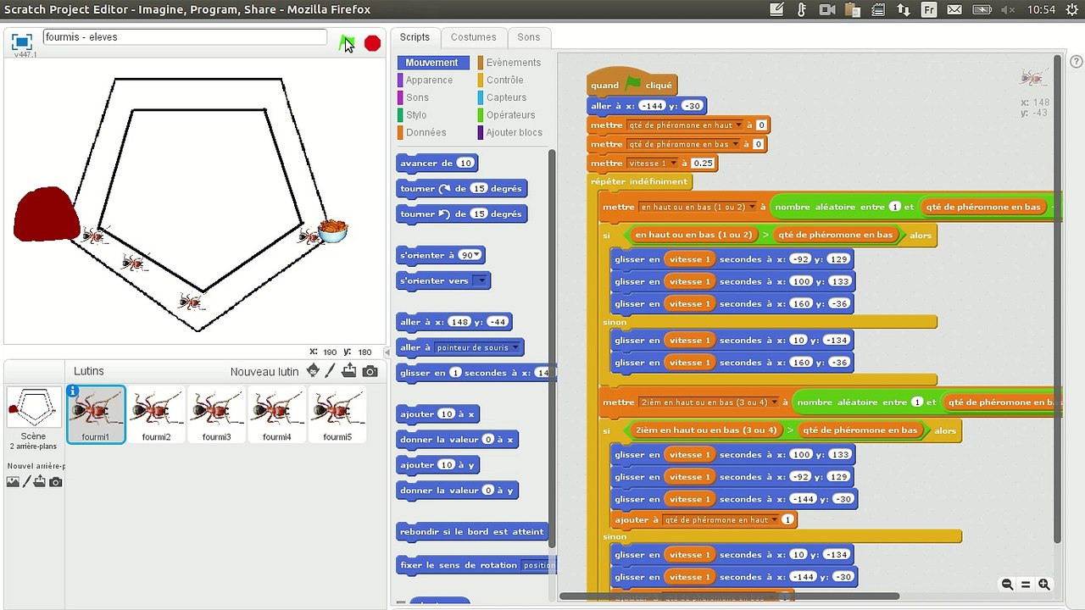Select the fourmi2 sprite thumbnail
Screen dimensions: 1085x610
156,414
